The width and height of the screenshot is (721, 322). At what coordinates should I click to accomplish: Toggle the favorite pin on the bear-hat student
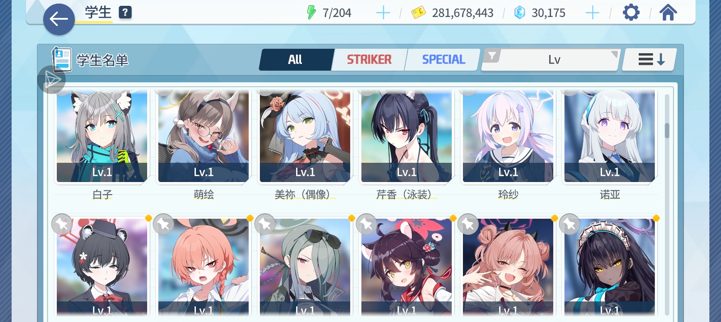[x=62, y=224]
